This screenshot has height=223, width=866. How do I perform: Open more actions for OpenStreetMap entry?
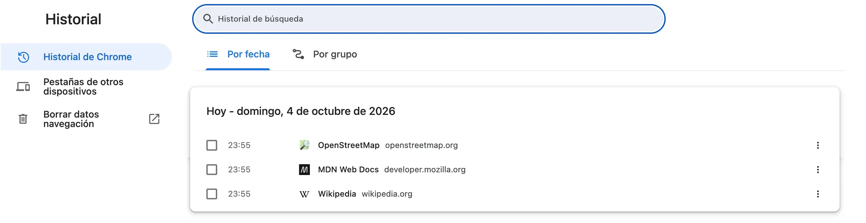(x=818, y=145)
